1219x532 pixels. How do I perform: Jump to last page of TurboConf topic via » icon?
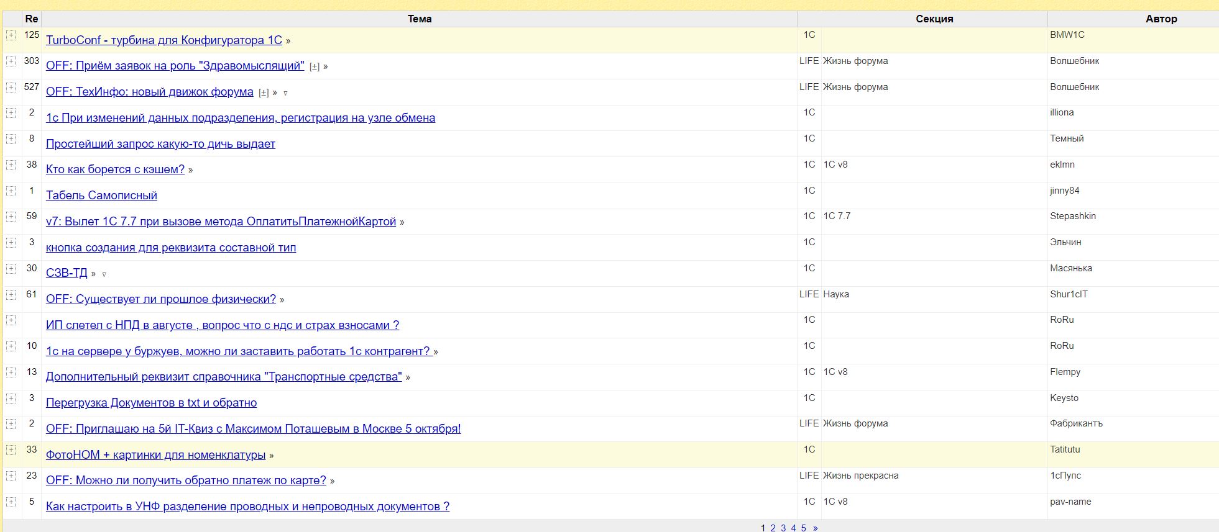click(x=288, y=41)
